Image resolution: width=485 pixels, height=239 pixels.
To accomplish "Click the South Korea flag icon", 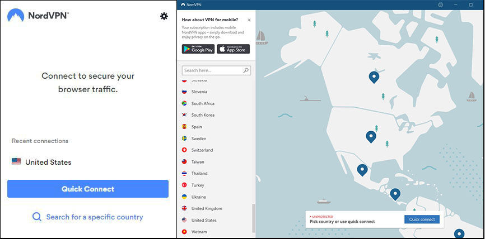I will coord(184,114).
